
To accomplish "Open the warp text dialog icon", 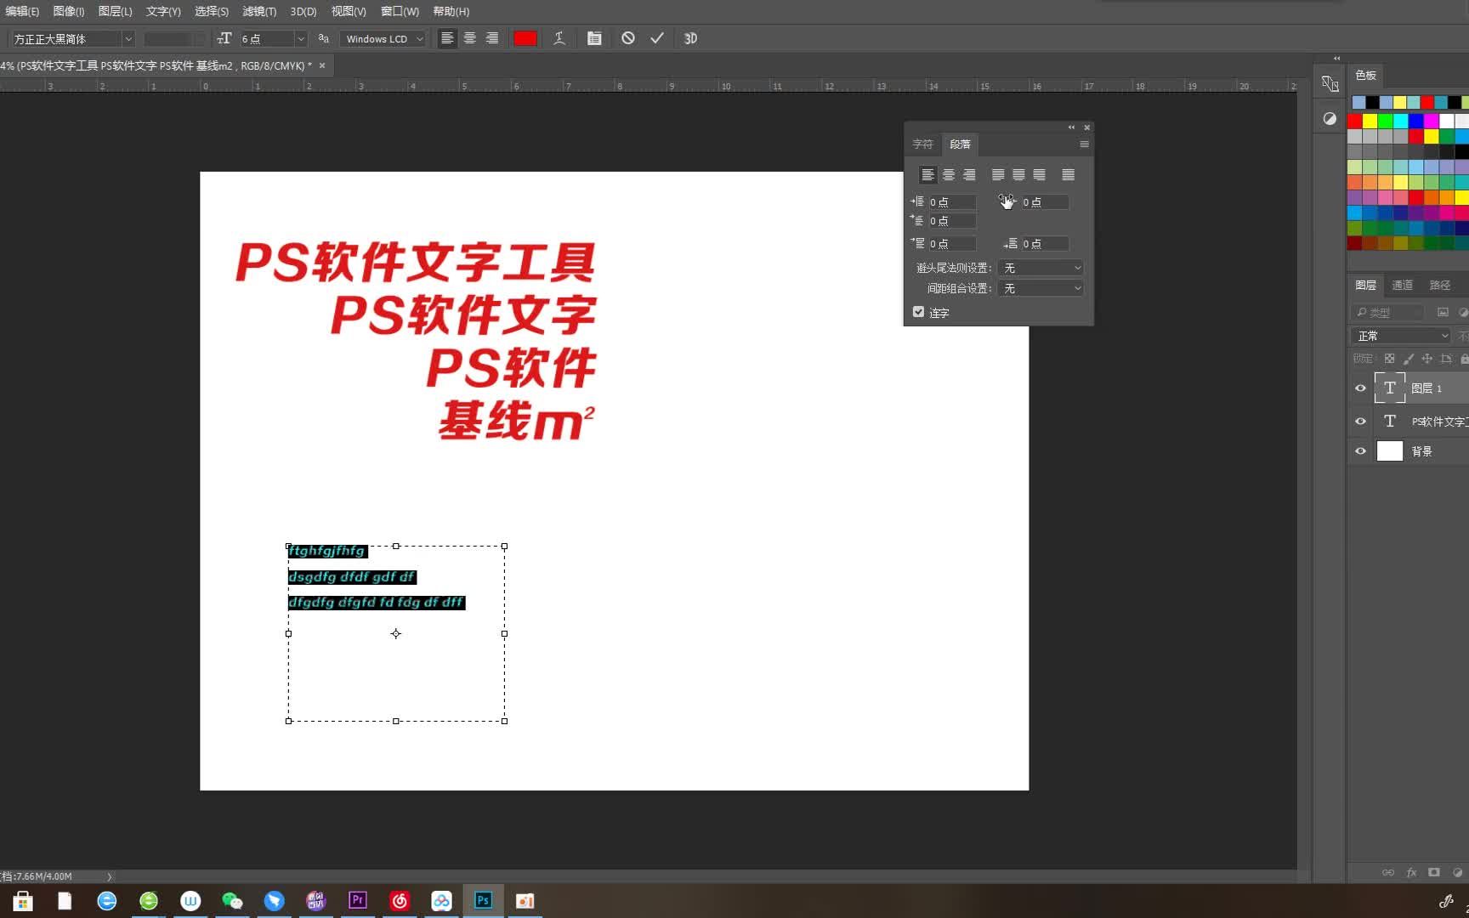I will pos(559,38).
